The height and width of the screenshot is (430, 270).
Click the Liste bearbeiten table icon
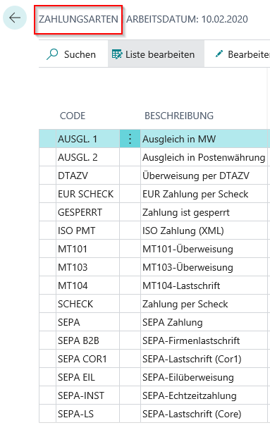tap(117, 54)
